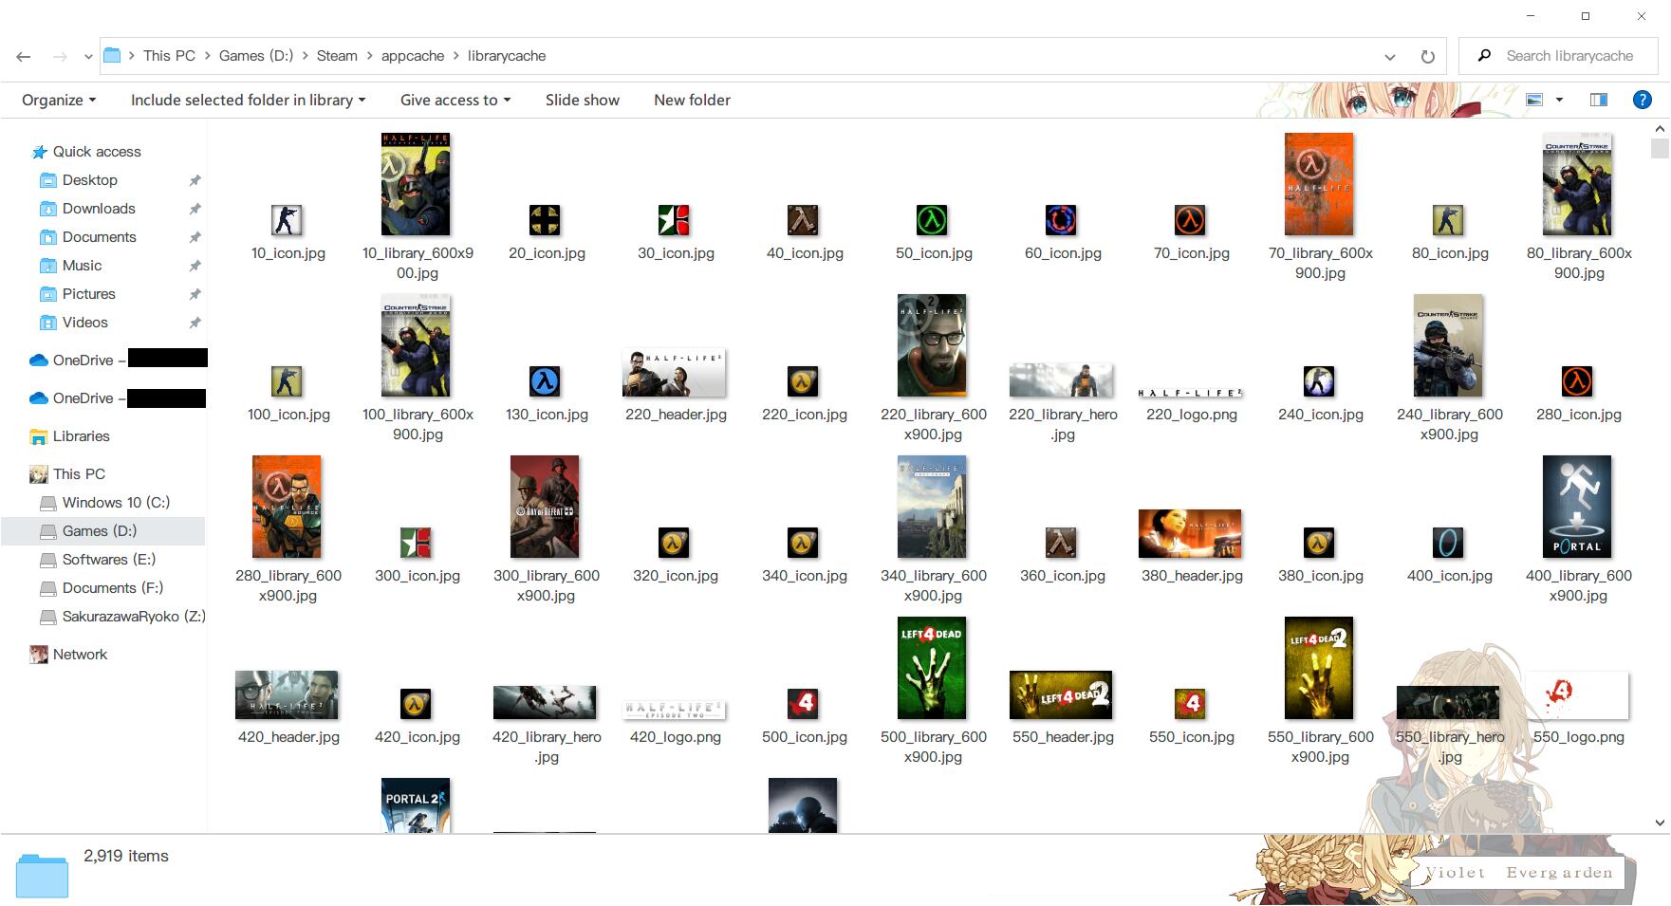Viewport: 1671px width, 906px height.
Task: Select the 80_icon.jpg file
Action: click(x=1448, y=221)
